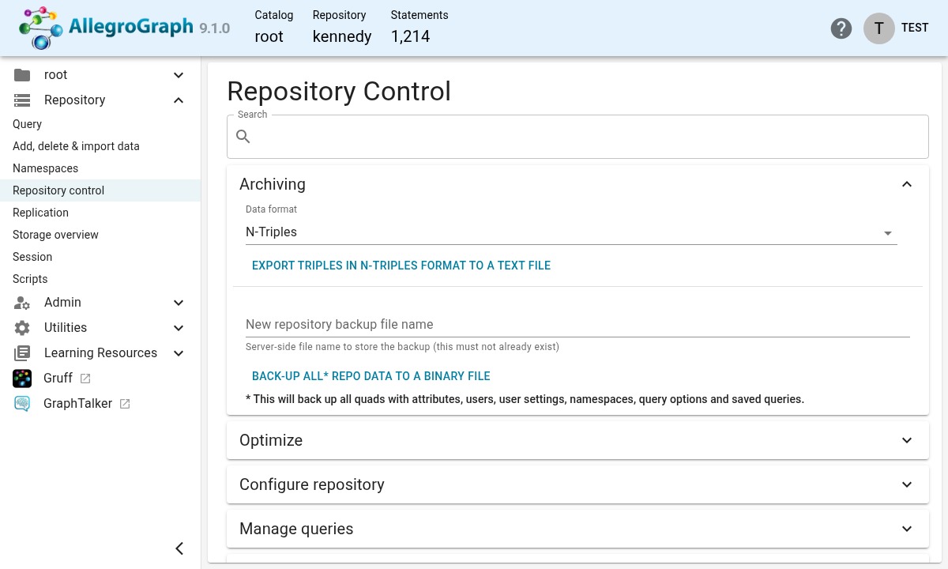Click Back-up All Repo Data to Binary File
Screen dimensions: 948x569
pos(371,376)
